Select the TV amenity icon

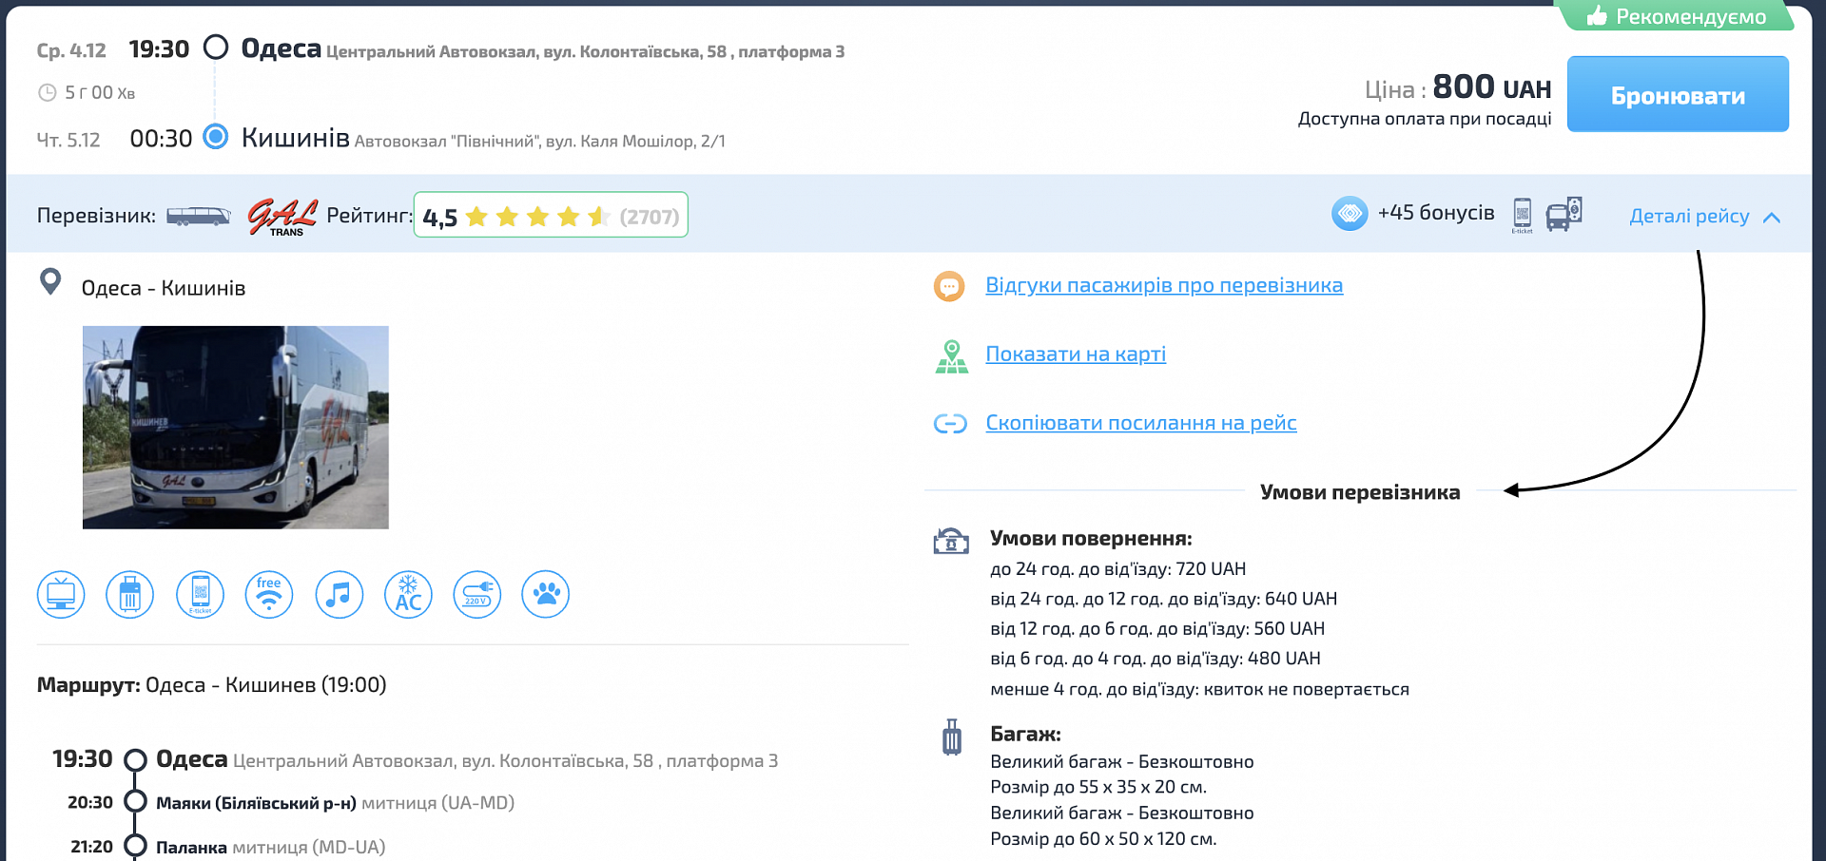tap(61, 594)
